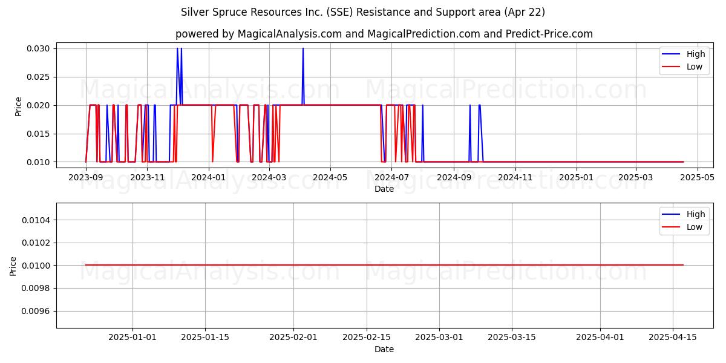This screenshot has height=363, width=726.
Task: Click the 0.0098 price tick label
Action: click(x=37, y=289)
